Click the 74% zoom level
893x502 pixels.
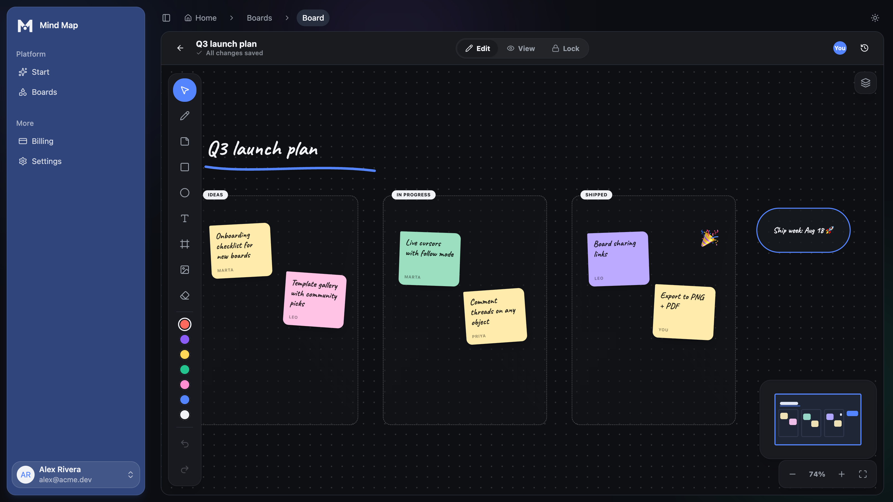(x=817, y=474)
